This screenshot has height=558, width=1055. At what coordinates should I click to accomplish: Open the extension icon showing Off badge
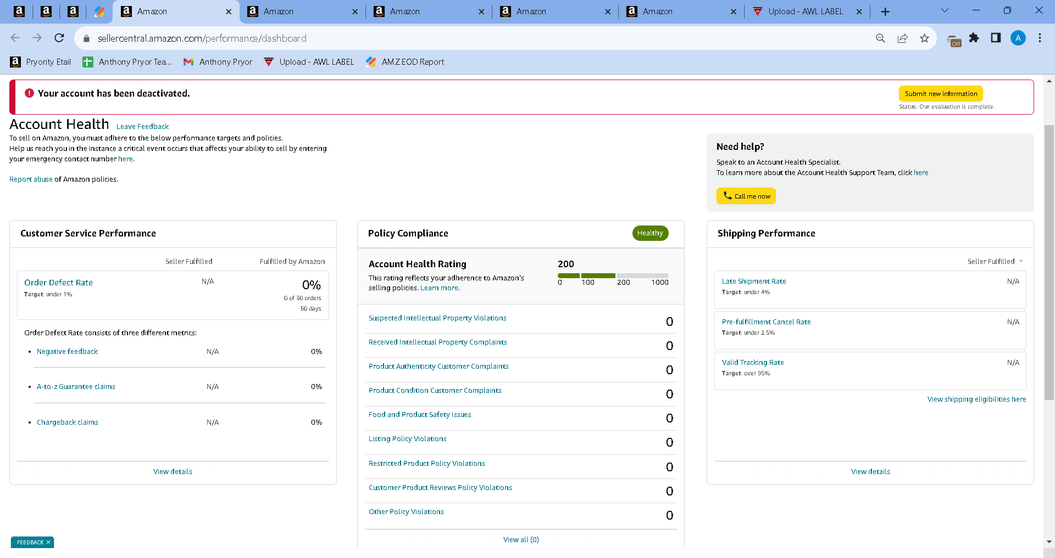[x=953, y=40]
